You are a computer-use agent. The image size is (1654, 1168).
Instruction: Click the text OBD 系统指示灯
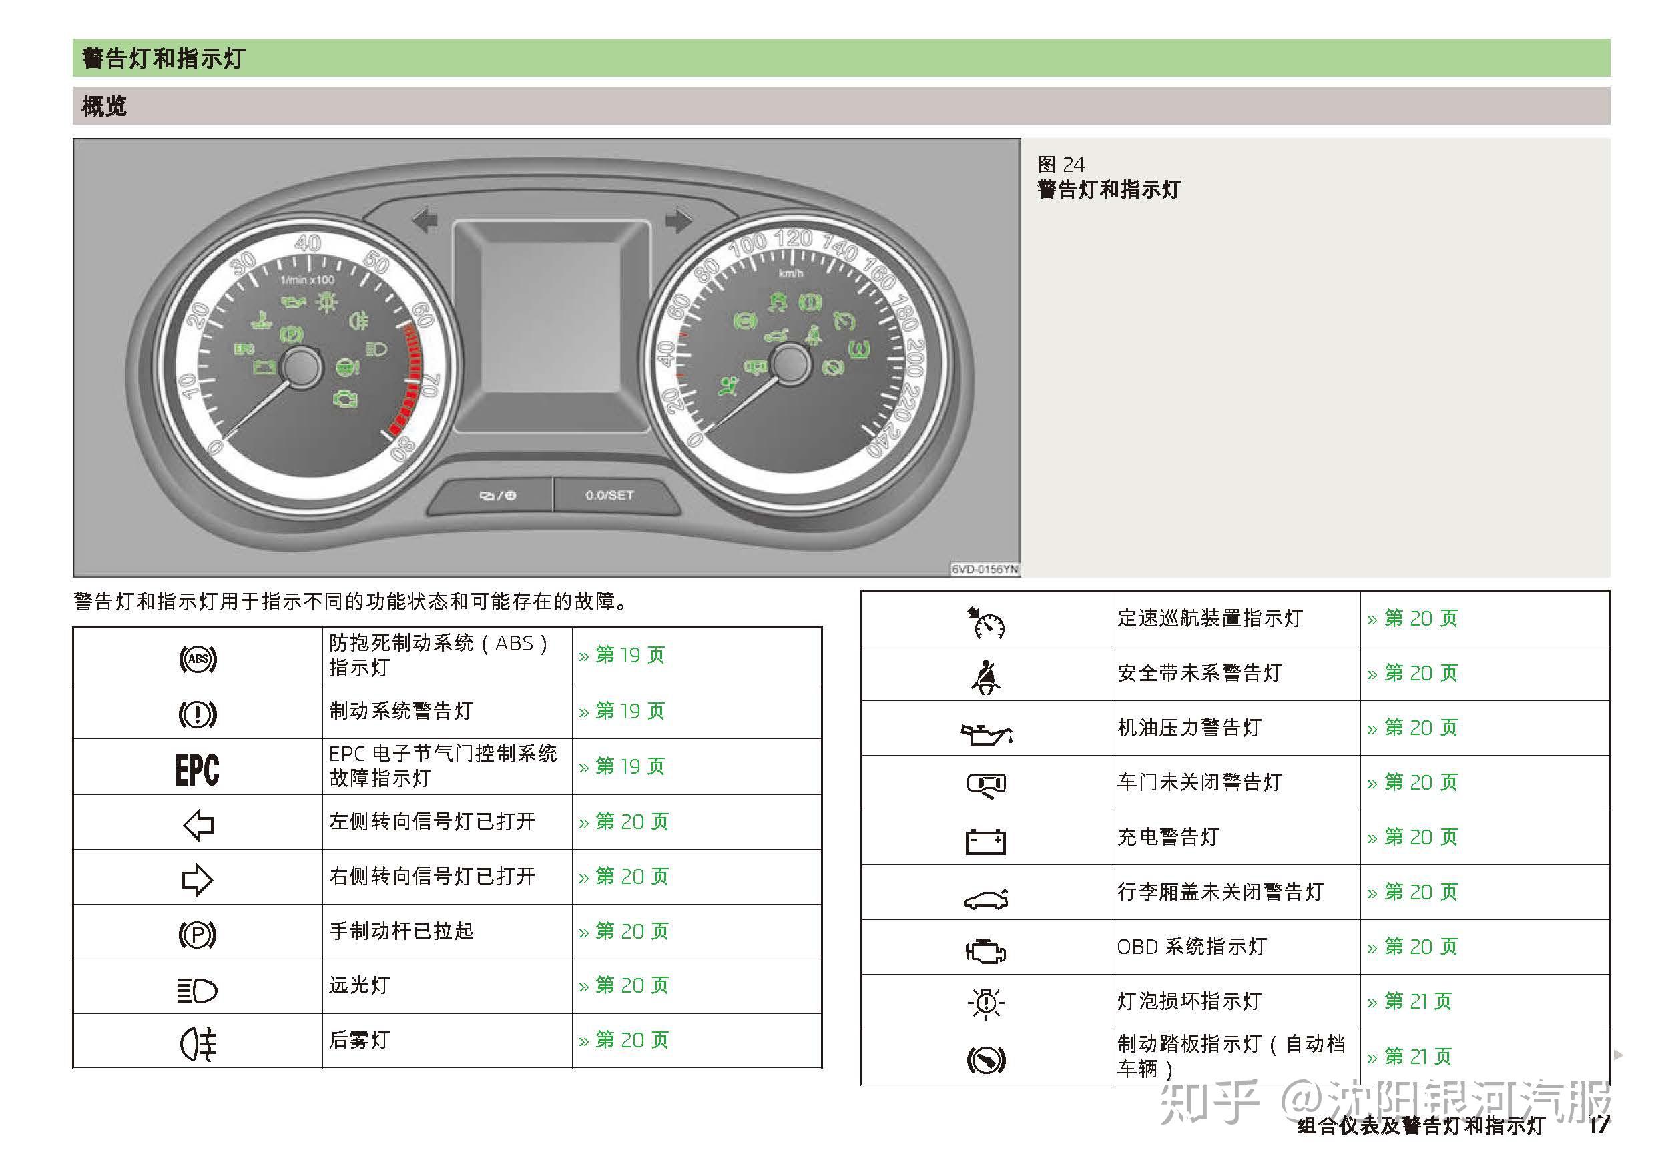coord(1192,947)
